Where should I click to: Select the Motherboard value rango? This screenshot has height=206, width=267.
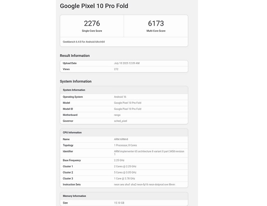click(117, 115)
